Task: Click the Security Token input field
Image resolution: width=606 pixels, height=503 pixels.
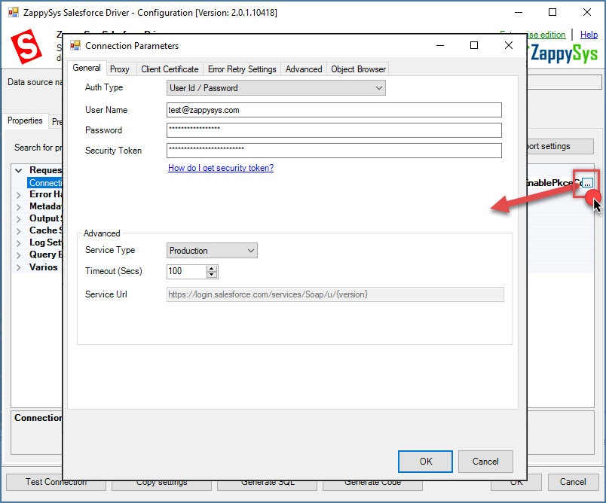Action: click(334, 151)
